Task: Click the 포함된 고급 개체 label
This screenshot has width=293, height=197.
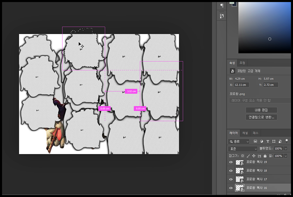Action: [x=249, y=71]
